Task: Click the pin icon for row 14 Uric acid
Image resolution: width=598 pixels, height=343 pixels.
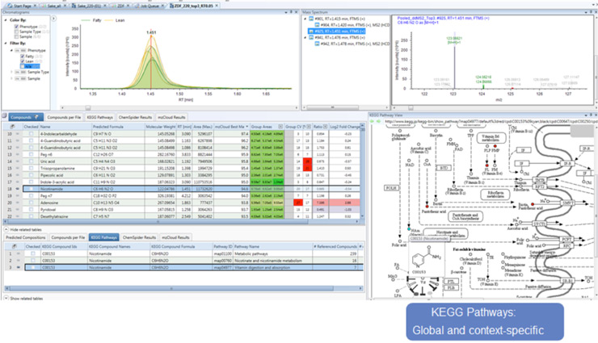Action: click(18, 161)
